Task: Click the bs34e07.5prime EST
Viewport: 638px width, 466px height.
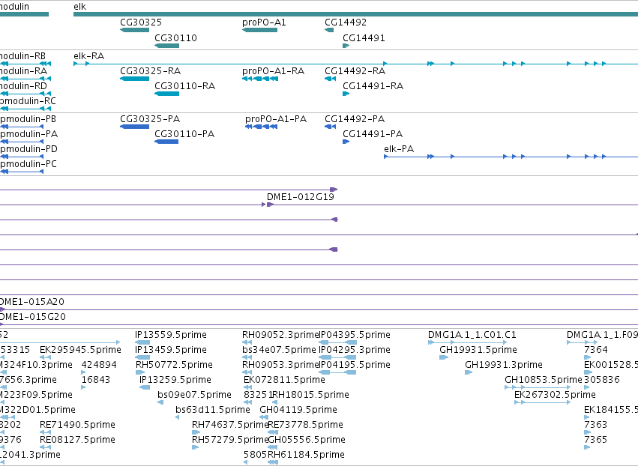Action: tap(247, 357)
